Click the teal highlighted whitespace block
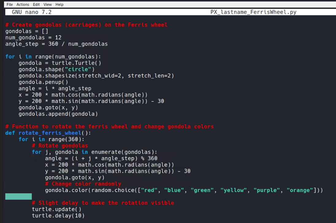The image size is (336, 223). (x=18, y=196)
